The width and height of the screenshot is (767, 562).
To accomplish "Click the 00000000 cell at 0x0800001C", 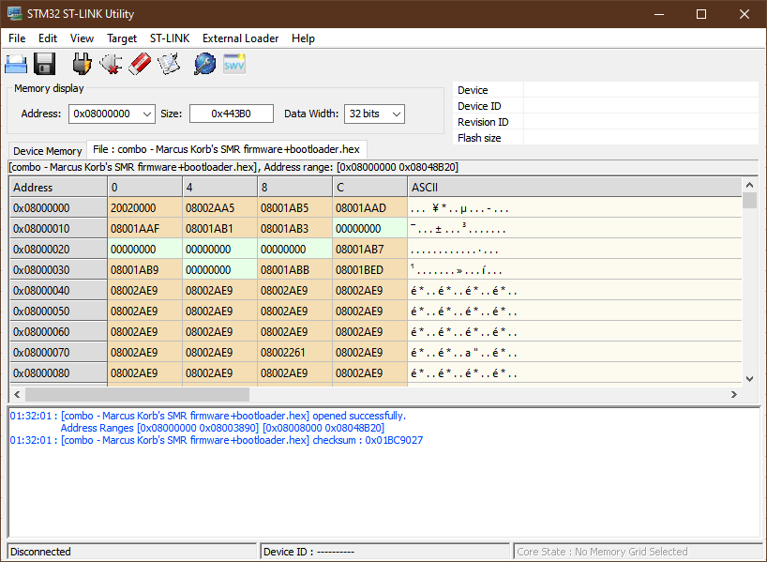I will (369, 229).
